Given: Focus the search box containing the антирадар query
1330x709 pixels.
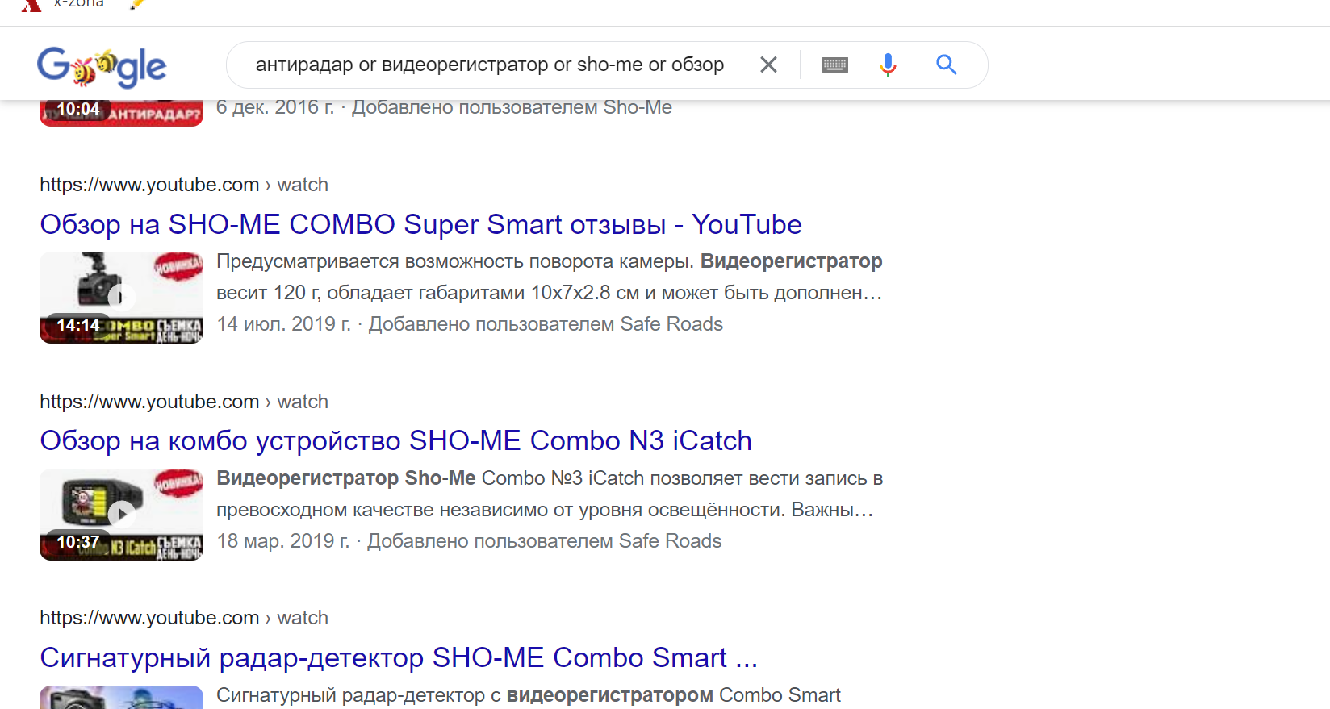Looking at the screenshot, I should 489,65.
